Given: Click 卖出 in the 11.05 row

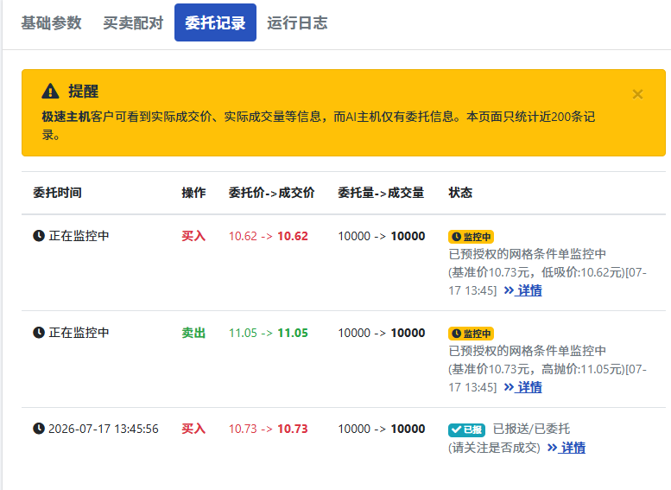Looking at the screenshot, I should (193, 333).
